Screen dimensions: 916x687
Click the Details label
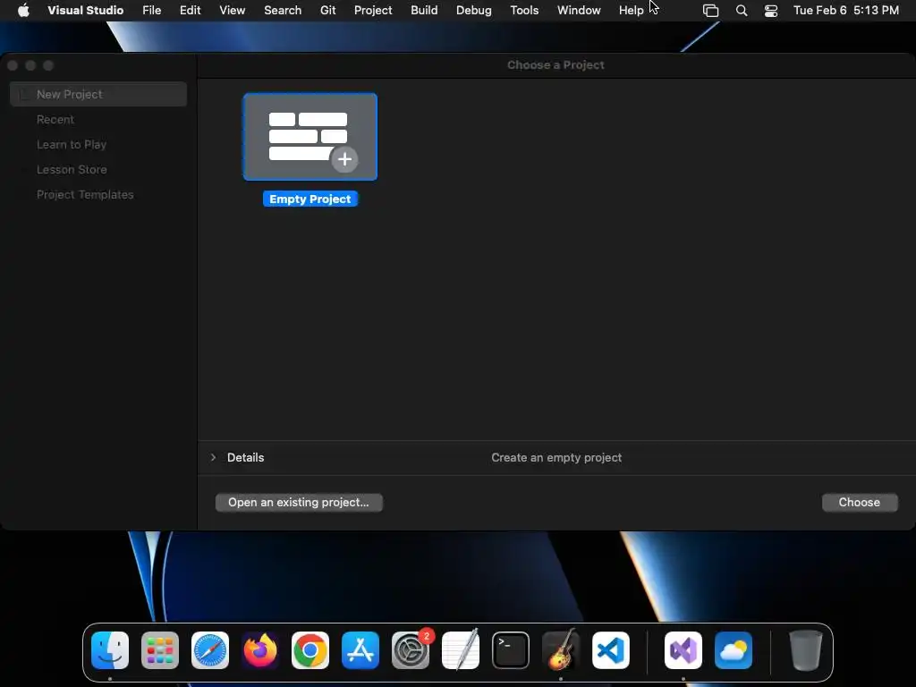(x=245, y=457)
